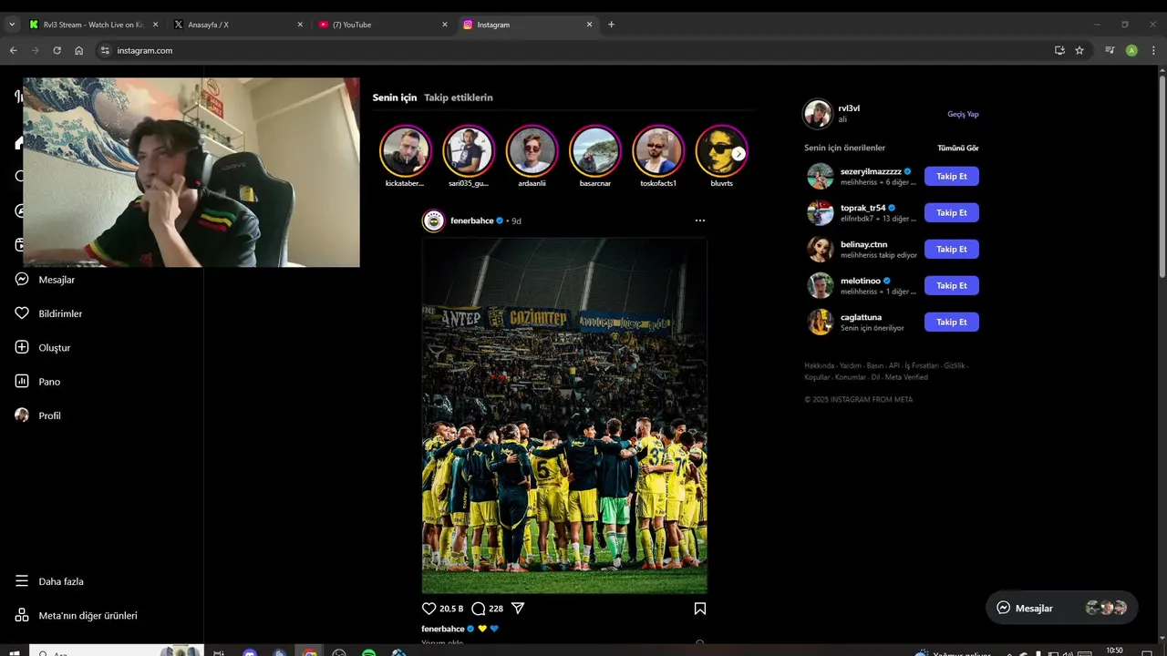Image resolution: width=1167 pixels, height=656 pixels.
Task: Open toprak_tr54 suggested profile
Action: click(x=862, y=208)
